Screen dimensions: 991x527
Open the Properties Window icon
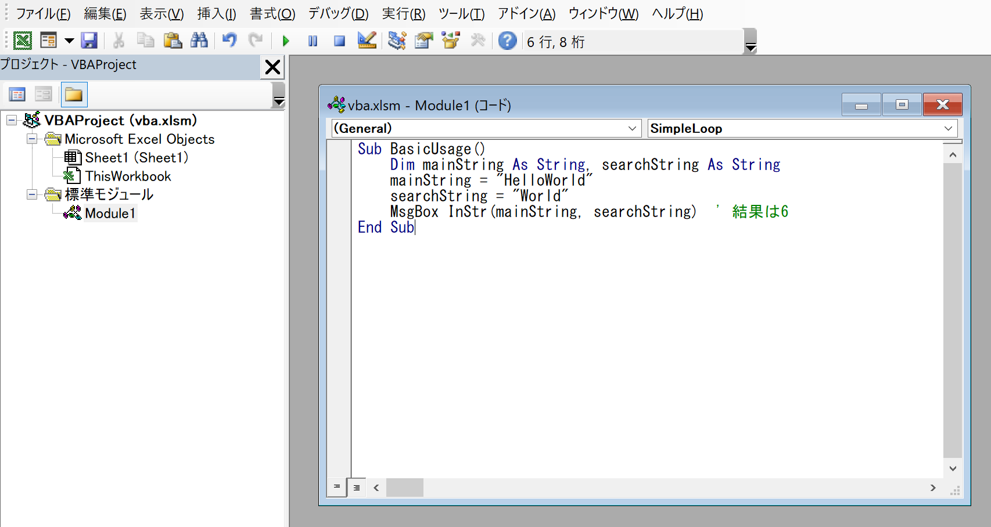pyautogui.click(x=423, y=40)
